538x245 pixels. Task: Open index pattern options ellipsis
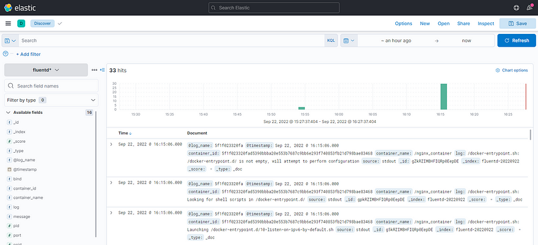click(94, 70)
